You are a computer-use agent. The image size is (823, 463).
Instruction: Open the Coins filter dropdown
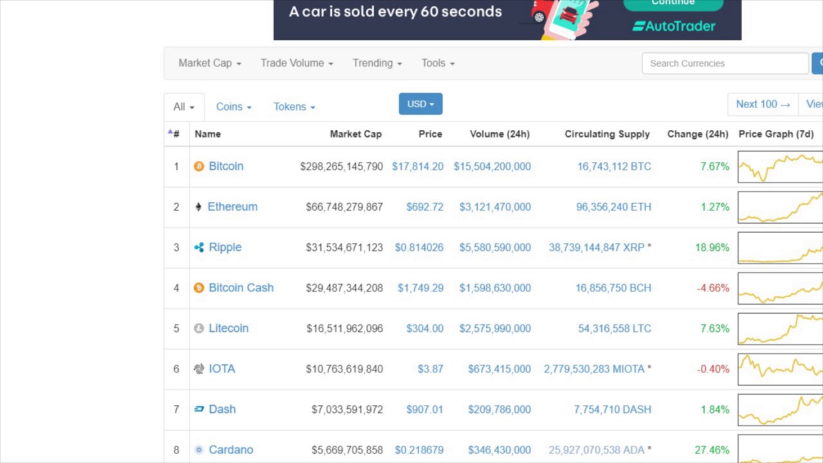click(233, 107)
